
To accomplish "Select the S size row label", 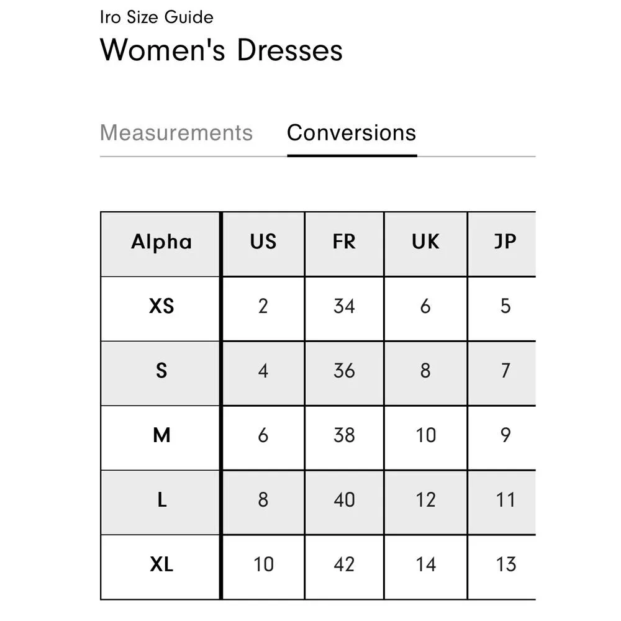I will point(161,371).
